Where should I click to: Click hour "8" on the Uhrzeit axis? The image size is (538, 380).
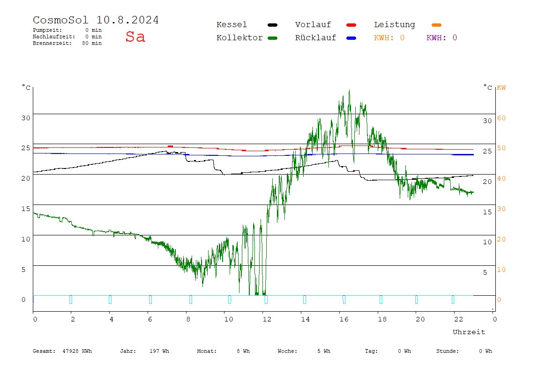[x=188, y=319]
